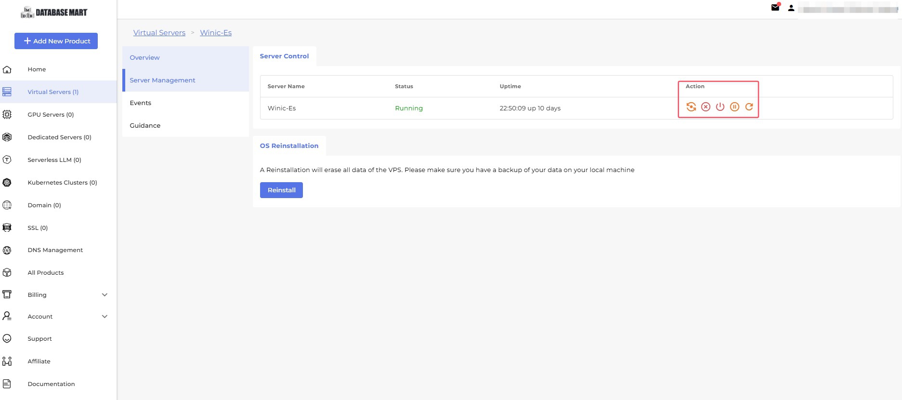902x400 pixels.
Task: Select the Server Control tab
Action: [x=284, y=56]
